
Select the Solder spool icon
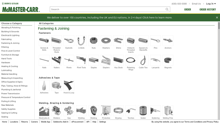click(x=143, y=111)
